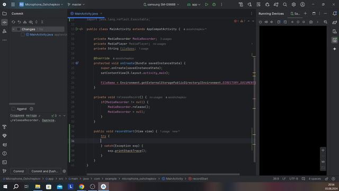This screenshot has width=339, height=191.
Task: Open Windows Start menu
Action: [x=5, y=186]
